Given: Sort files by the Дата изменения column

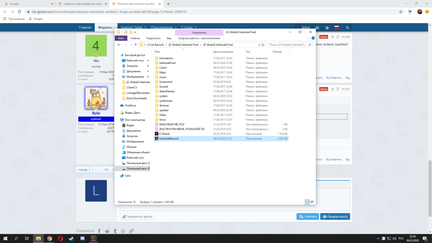Looking at the screenshot, I should [223, 52].
